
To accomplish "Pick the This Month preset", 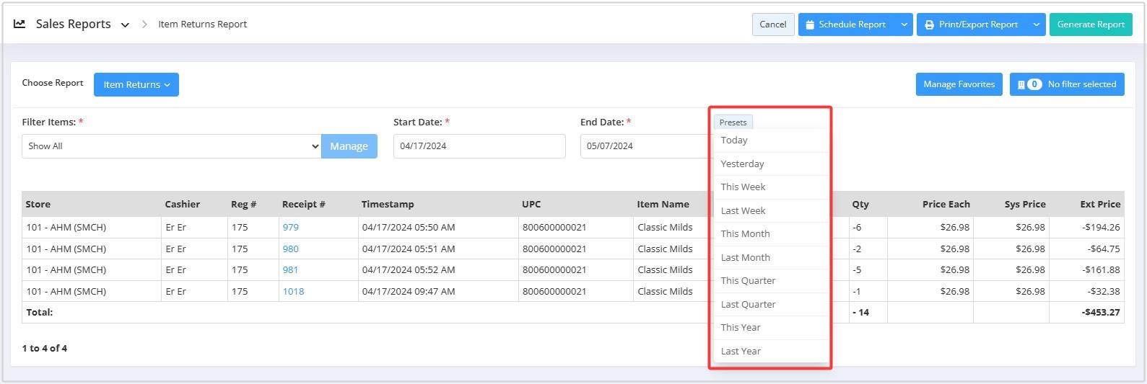I will pos(745,234).
